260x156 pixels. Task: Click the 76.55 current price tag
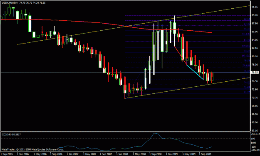tap(255, 73)
